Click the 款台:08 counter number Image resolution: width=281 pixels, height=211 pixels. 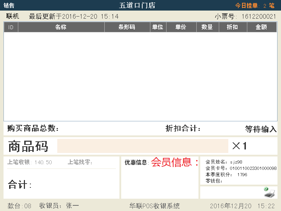click(19, 206)
